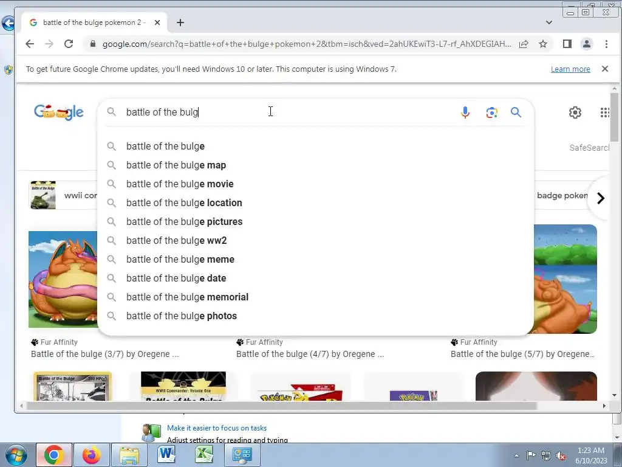Advance the related chips with right chevron

[601, 198]
